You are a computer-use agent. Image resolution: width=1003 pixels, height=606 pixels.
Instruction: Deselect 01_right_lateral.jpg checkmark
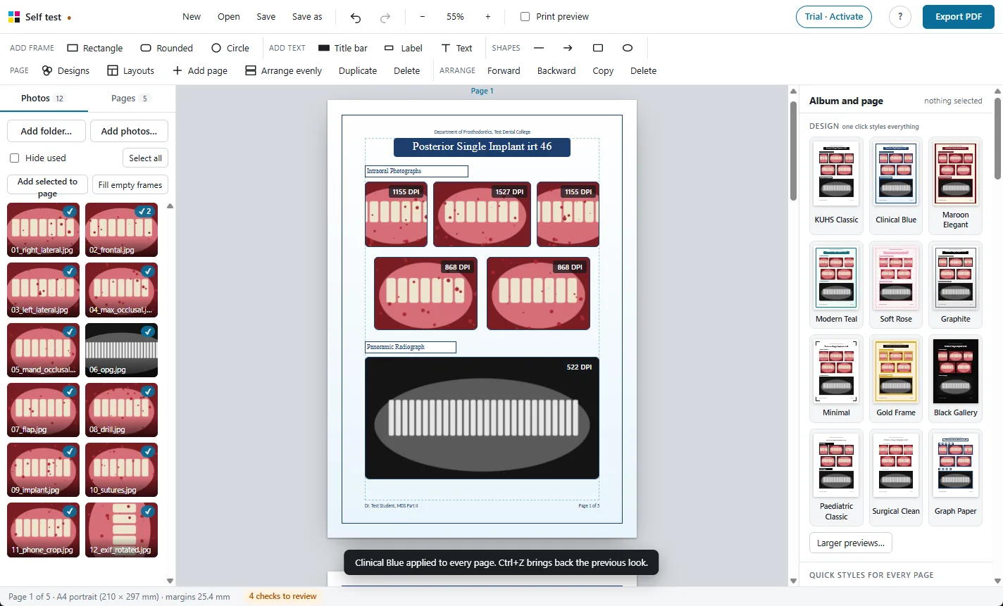coord(70,211)
